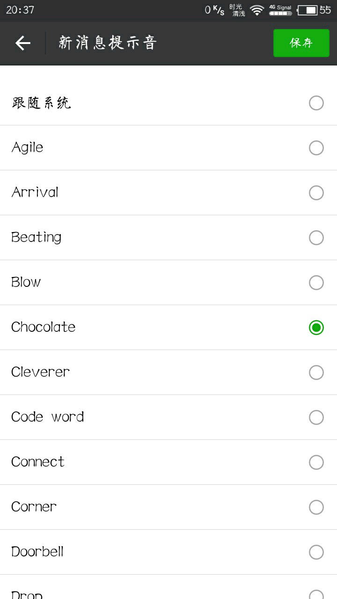This screenshot has width=337, height=599.
Task: Choose the Cleverer radio button
Action: [x=316, y=373]
